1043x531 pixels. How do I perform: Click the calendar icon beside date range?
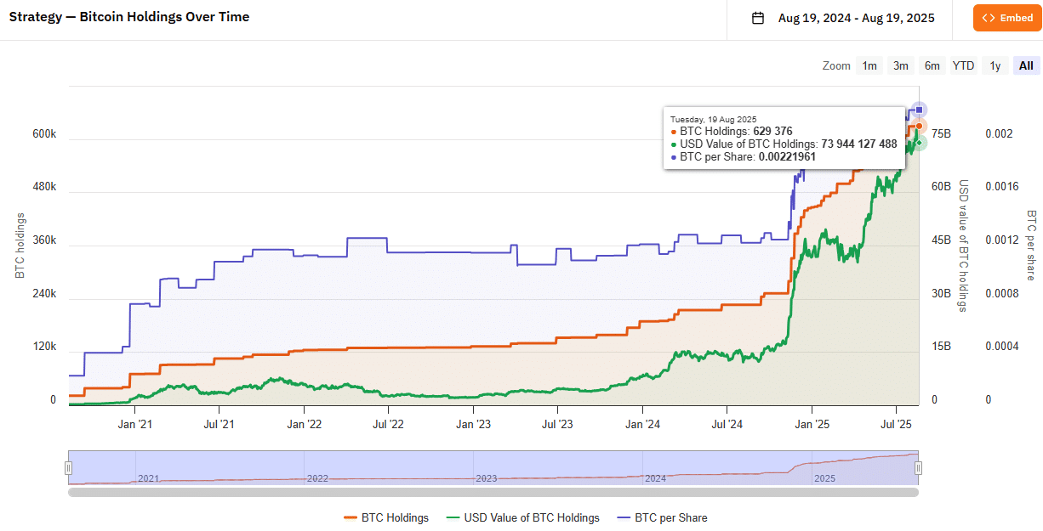point(757,18)
